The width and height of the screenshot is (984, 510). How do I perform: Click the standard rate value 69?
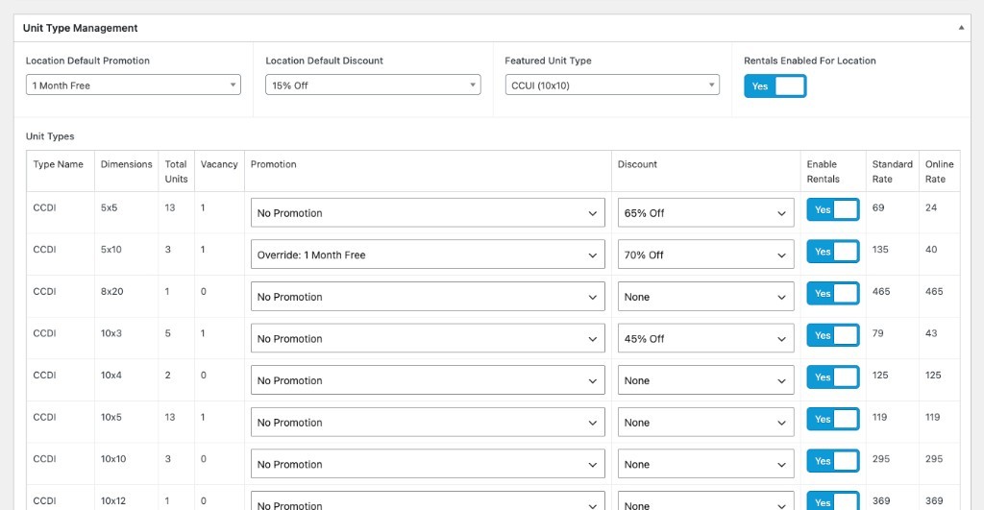point(878,207)
